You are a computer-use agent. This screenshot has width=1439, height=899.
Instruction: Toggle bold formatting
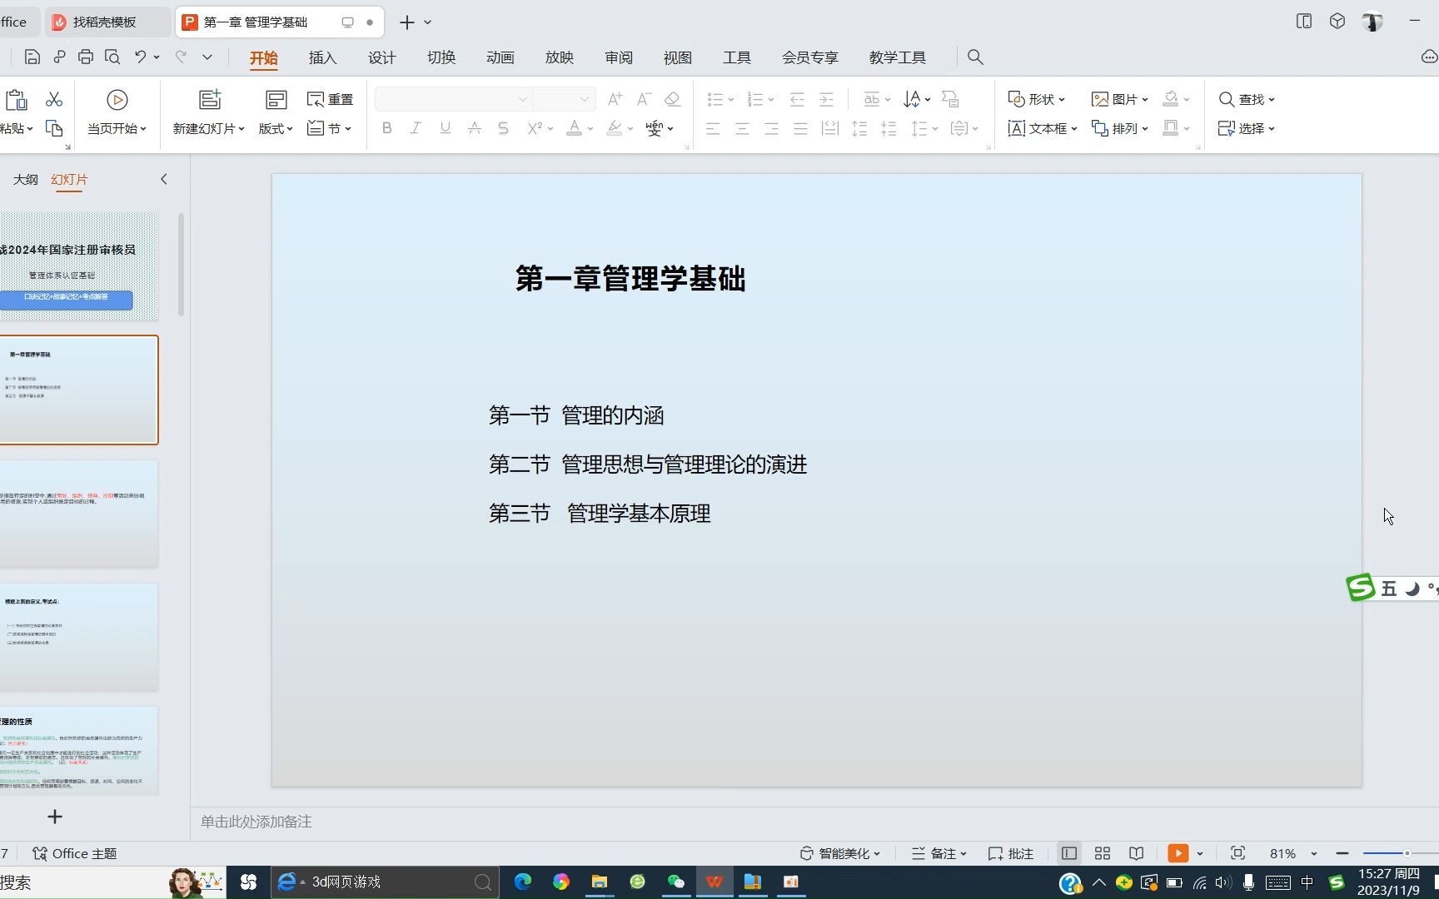386,127
